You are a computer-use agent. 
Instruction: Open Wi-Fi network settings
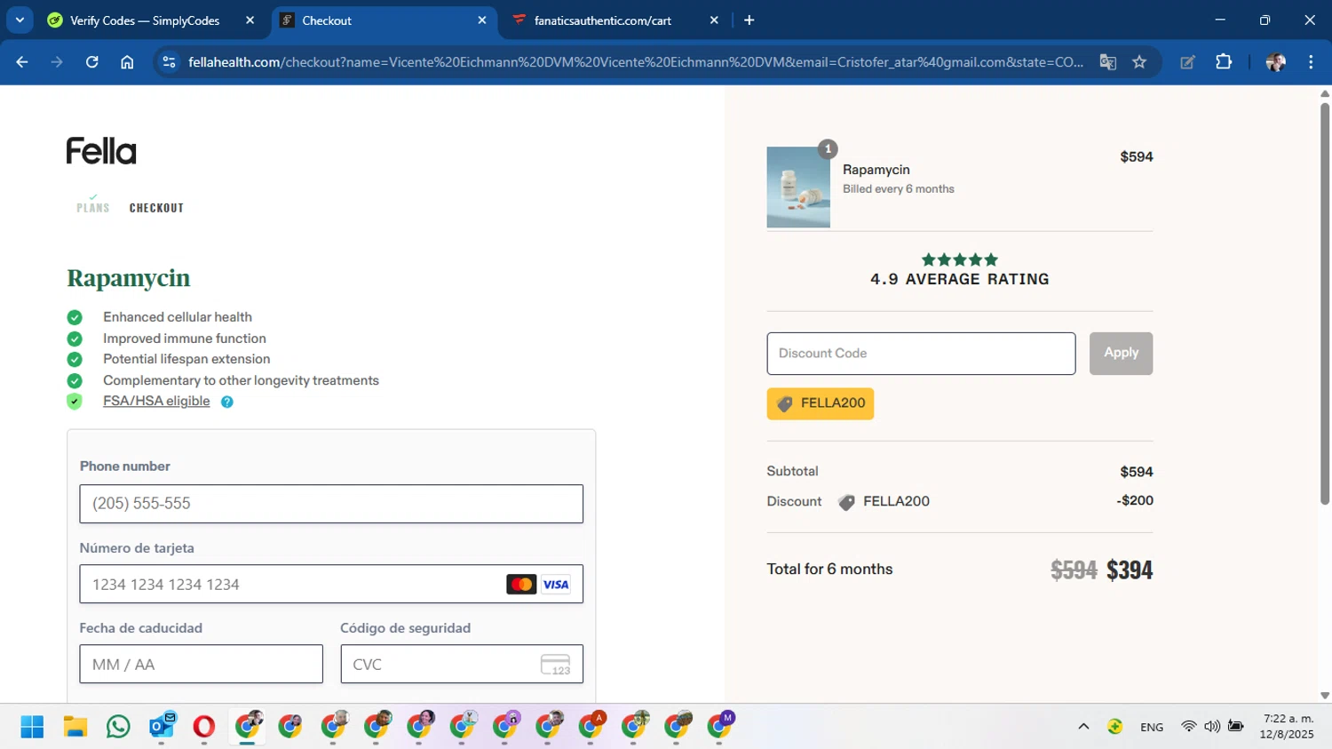pos(1188,727)
